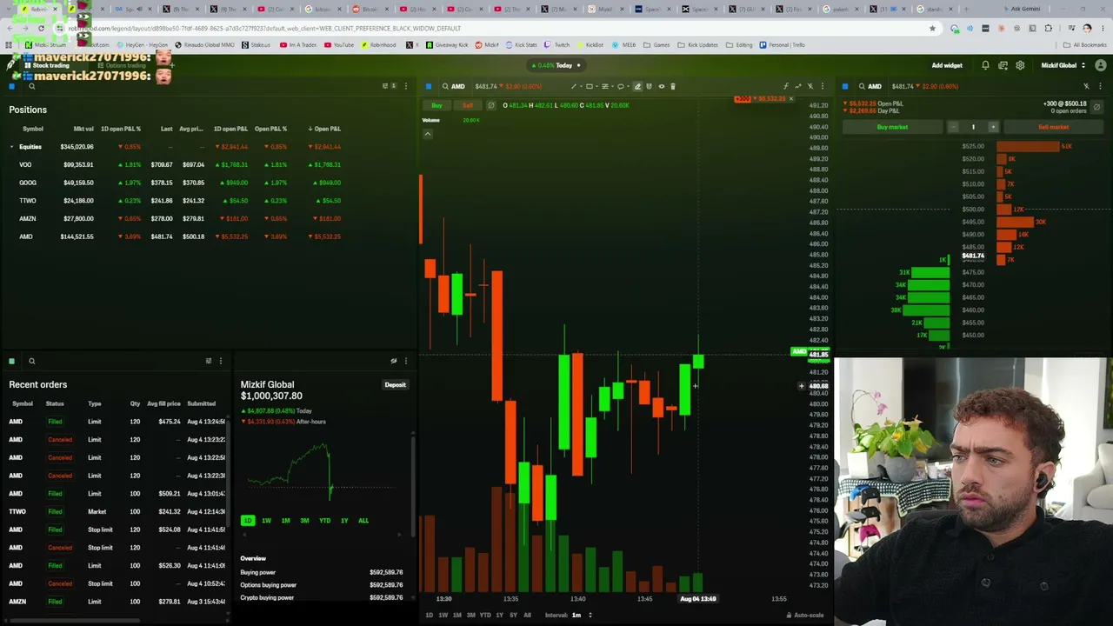Open the notifications bell

pyautogui.click(x=985, y=65)
